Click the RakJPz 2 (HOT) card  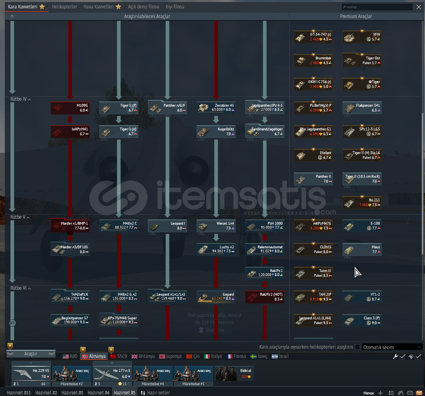point(265,297)
